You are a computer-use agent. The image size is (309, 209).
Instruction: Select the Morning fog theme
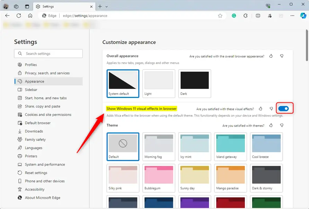159,147
